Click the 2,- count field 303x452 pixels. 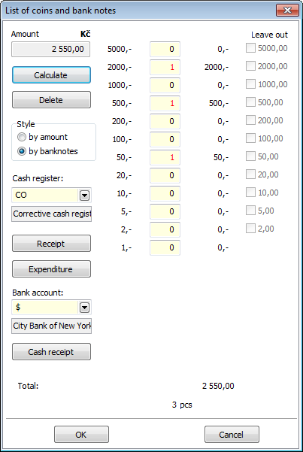click(x=165, y=229)
